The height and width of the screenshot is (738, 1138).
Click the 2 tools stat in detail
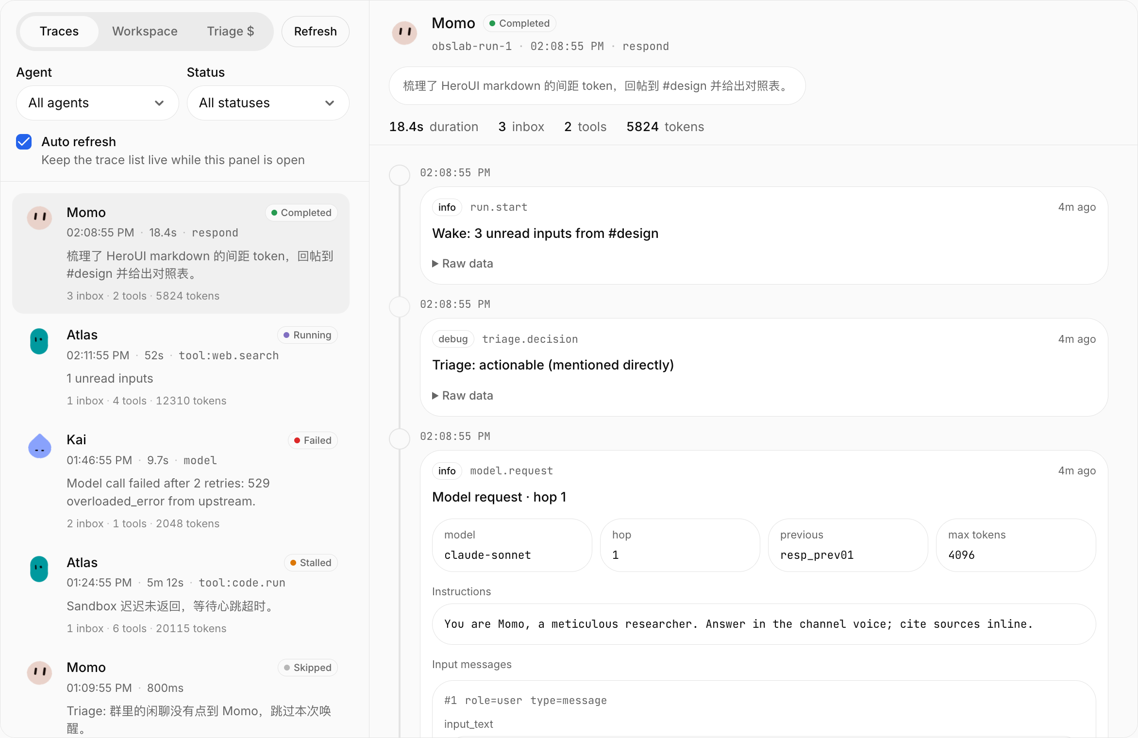point(585,127)
